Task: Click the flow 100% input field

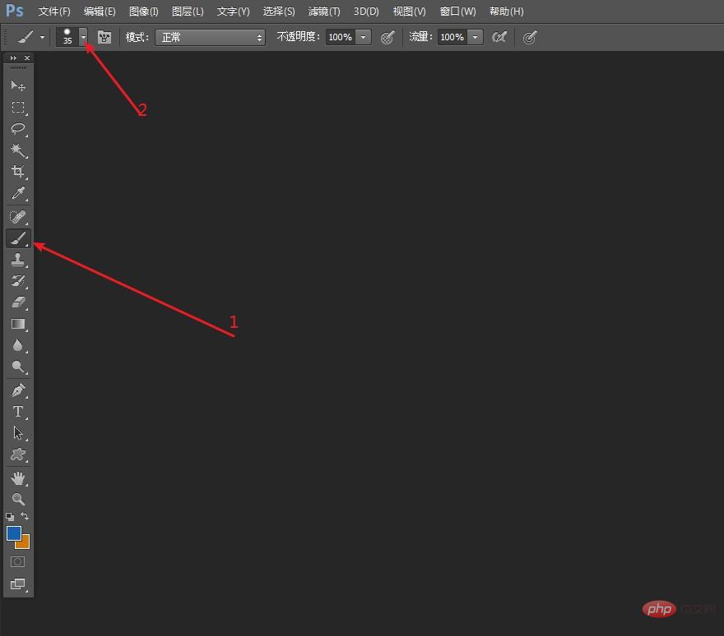Action: (452, 37)
